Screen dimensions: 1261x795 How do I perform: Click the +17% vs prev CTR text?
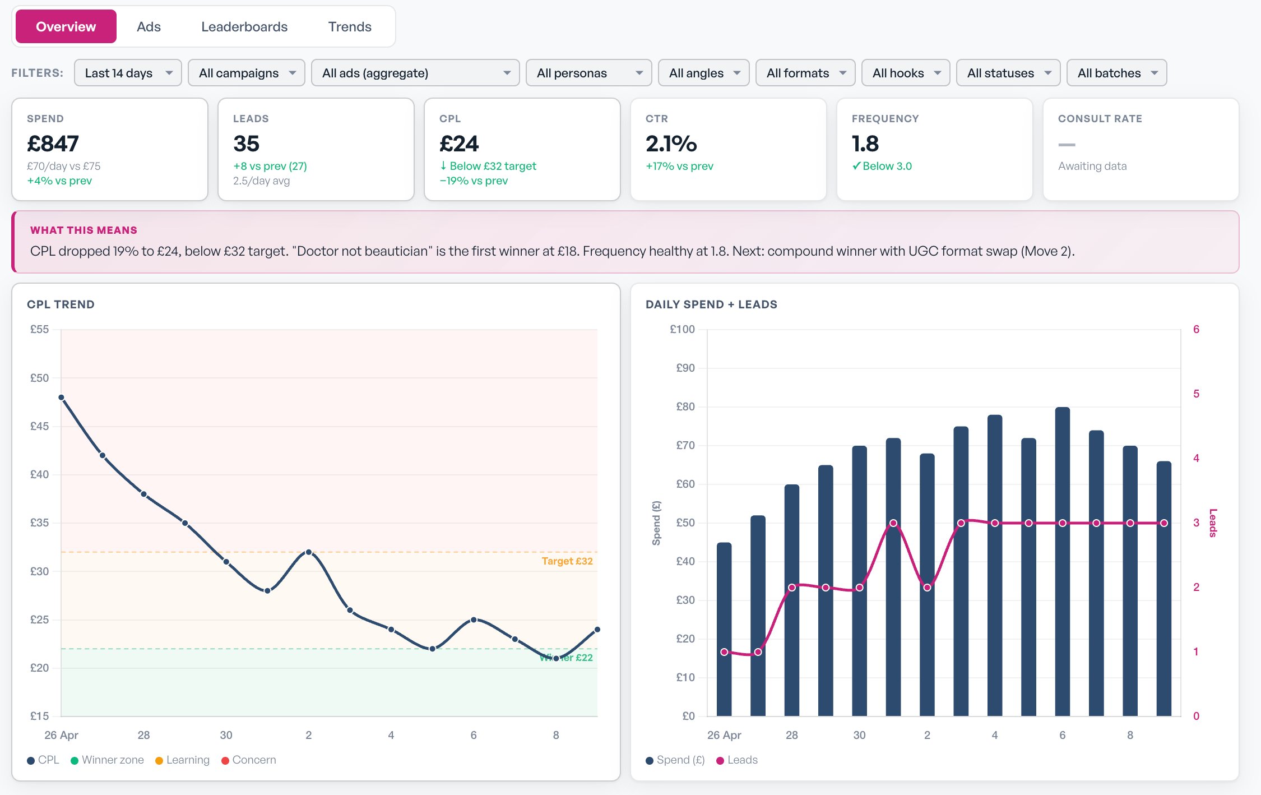[679, 166]
